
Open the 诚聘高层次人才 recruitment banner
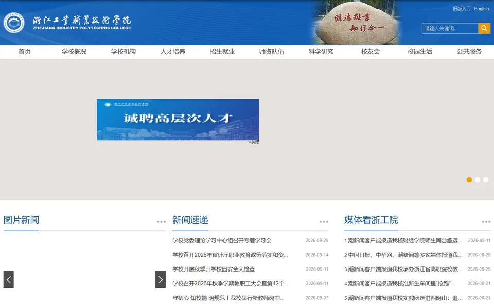pyautogui.click(x=178, y=120)
